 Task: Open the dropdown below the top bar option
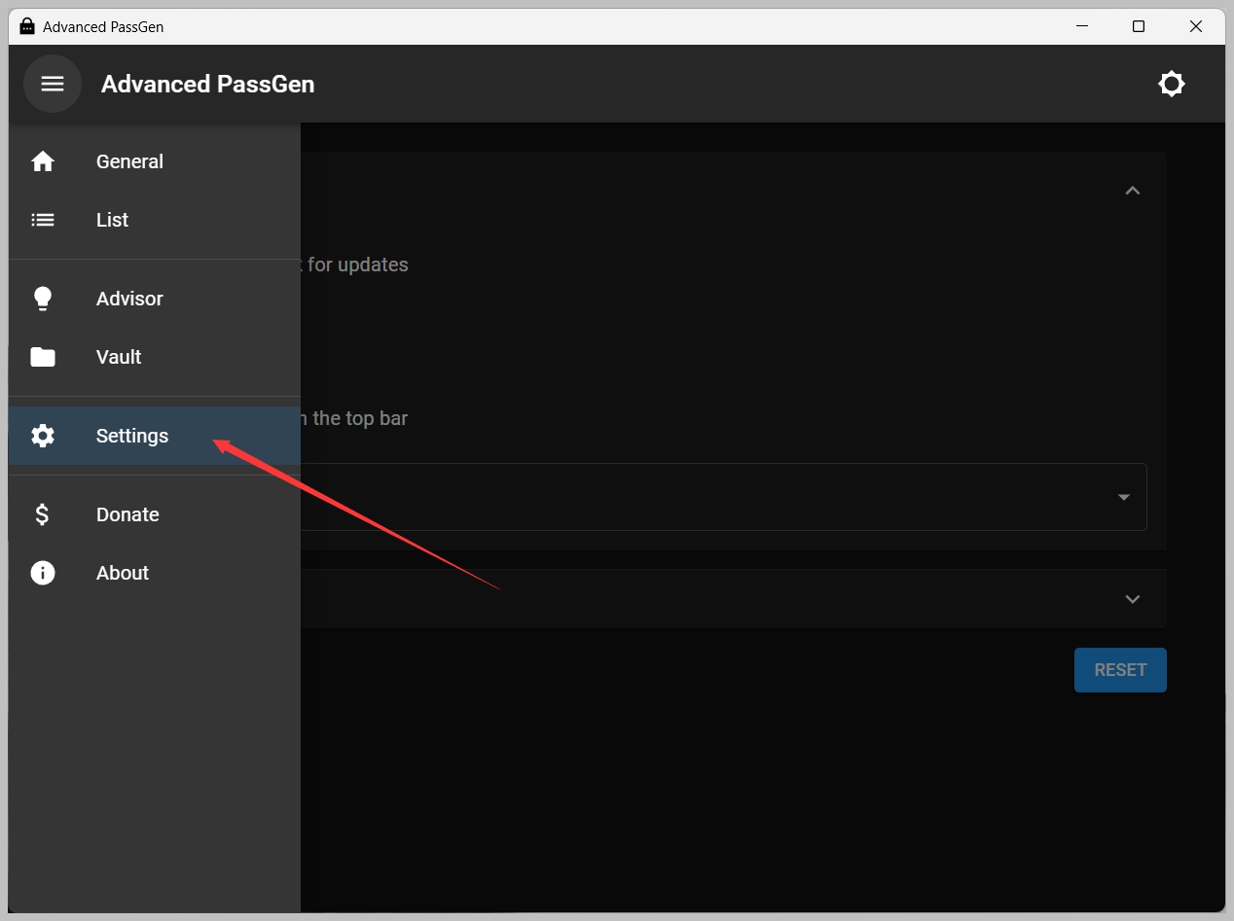(724, 497)
